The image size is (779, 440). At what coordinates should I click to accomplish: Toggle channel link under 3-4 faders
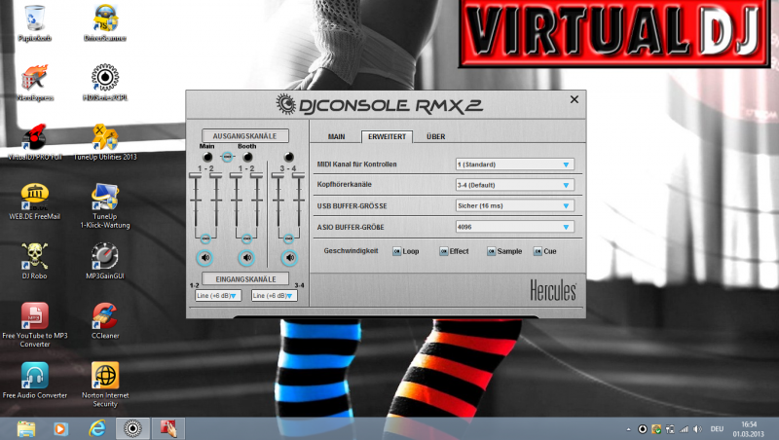[x=288, y=238]
